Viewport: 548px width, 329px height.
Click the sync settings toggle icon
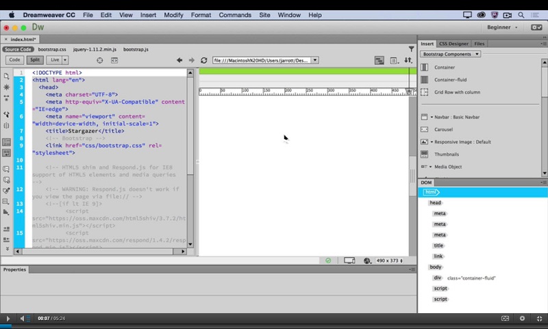tap(536, 27)
